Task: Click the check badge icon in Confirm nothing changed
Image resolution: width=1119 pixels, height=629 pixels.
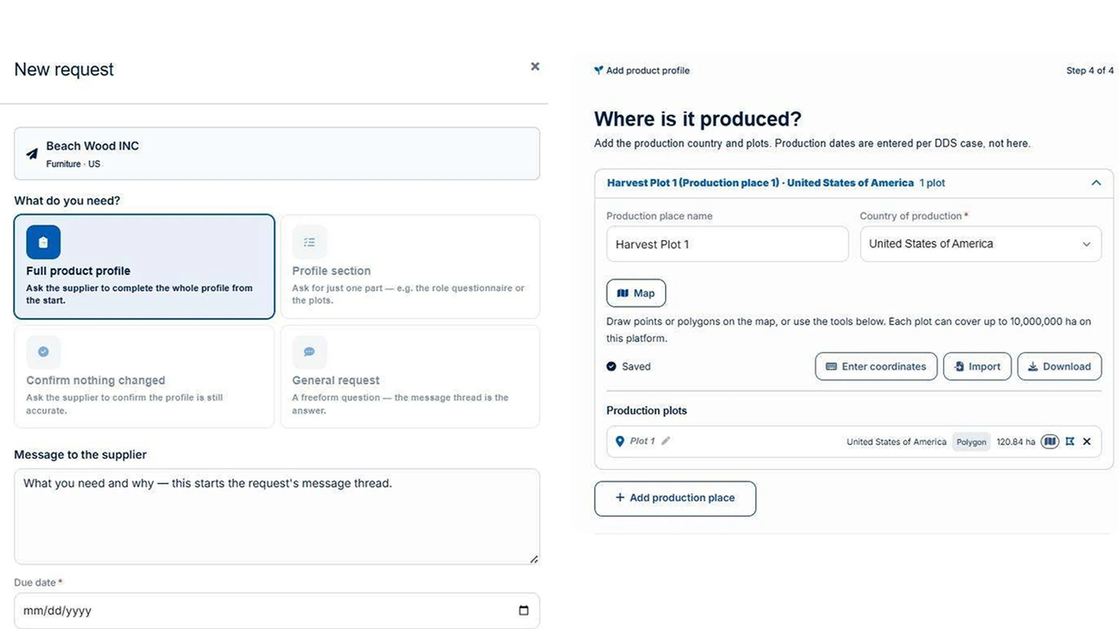Action: point(43,352)
